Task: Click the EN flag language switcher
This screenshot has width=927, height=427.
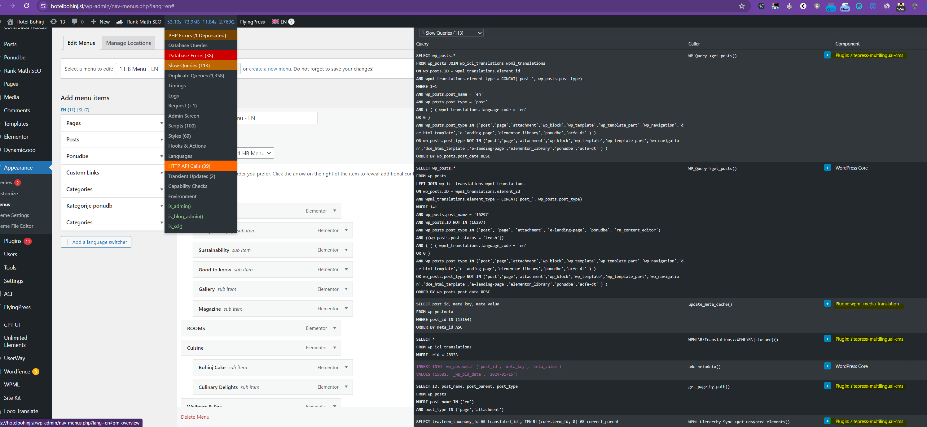Action: coord(279,22)
